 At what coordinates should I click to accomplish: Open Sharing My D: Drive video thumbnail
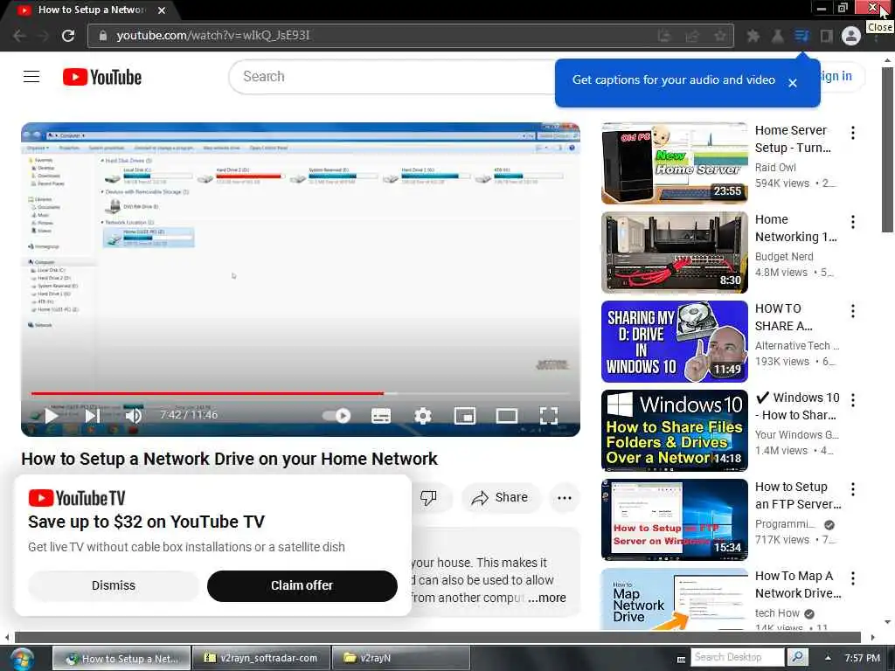(674, 342)
